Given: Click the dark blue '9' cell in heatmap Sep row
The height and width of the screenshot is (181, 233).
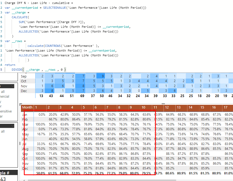Looking at the screenshot, I should click(101, 76).
